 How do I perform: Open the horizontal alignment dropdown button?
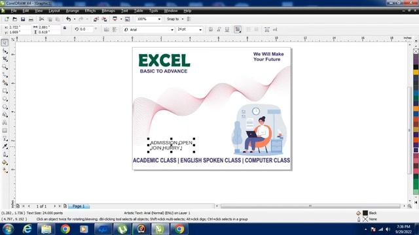click(238, 29)
